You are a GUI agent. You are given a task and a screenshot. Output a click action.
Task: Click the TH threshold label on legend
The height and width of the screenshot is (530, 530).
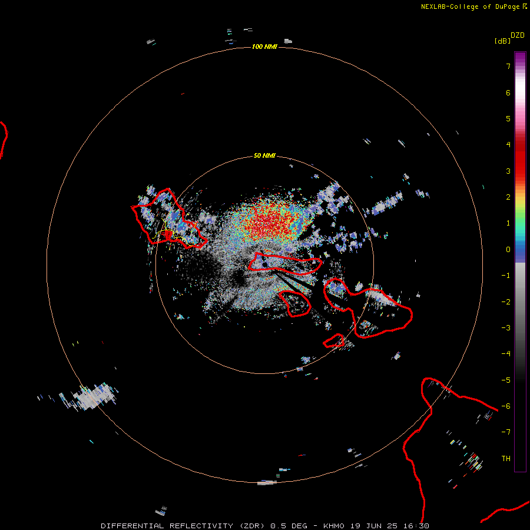(506, 459)
